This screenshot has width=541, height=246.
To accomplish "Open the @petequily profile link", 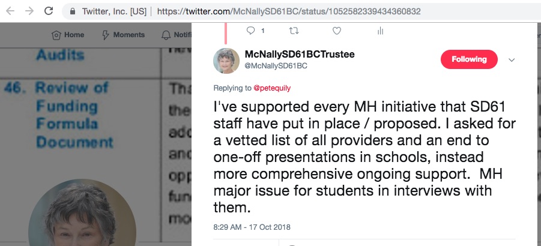I will [x=273, y=88].
